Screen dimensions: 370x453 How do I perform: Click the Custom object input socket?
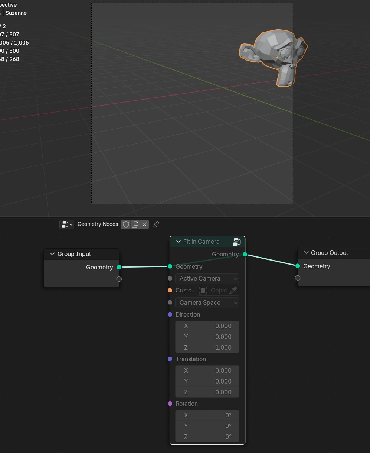pos(170,290)
